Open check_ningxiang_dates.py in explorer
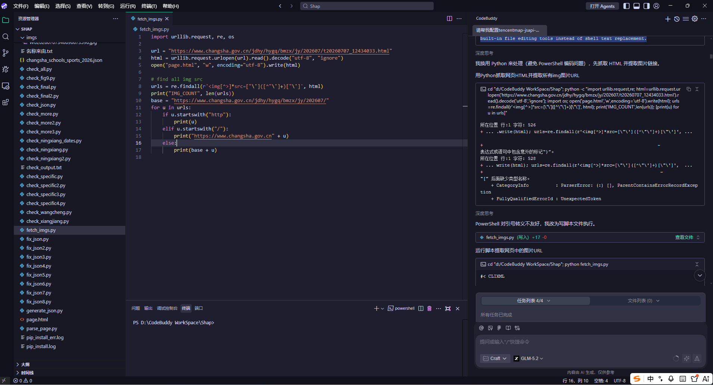The width and height of the screenshot is (713, 385). point(69,141)
